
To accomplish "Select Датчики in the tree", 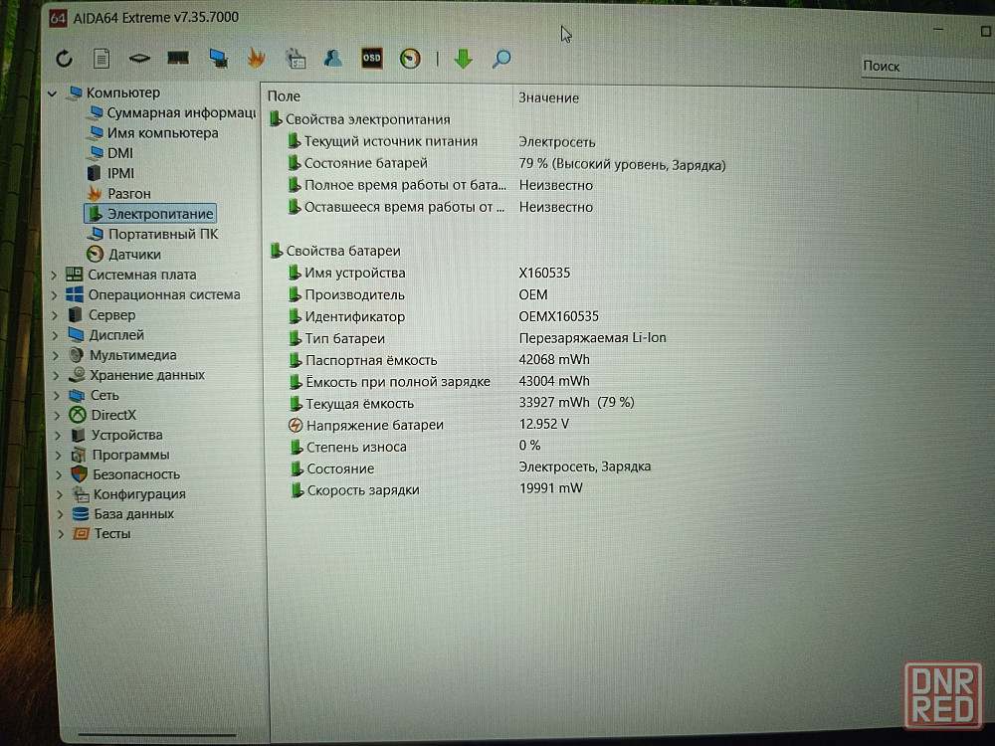I will pyautogui.click(x=134, y=255).
